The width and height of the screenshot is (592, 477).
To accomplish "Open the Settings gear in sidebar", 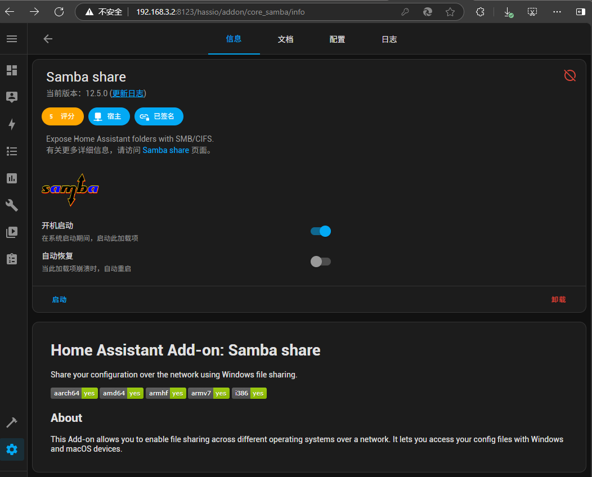I will tap(12, 449).
